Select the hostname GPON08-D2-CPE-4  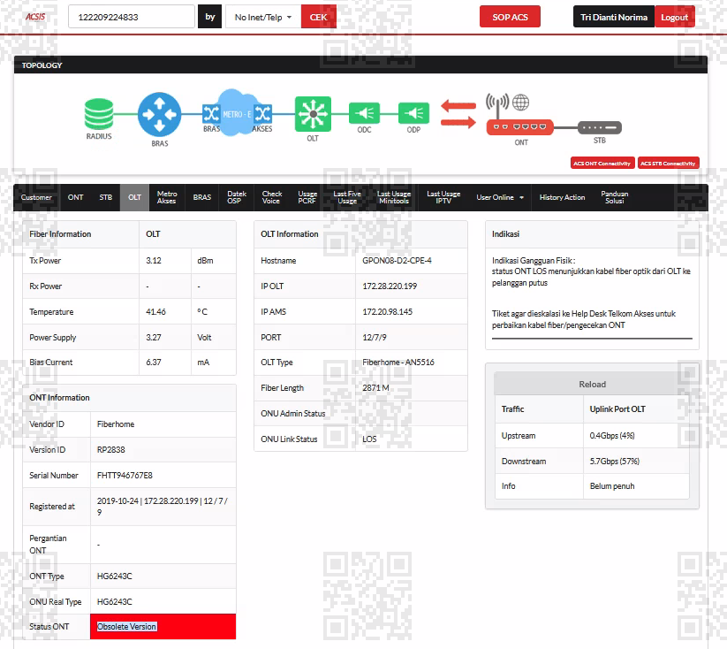coord(397,261)
